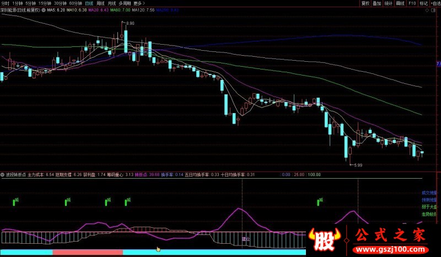Switch to the 日线 daily chart tab
This screenshot has height=257, width=441.
coord(89,3)
